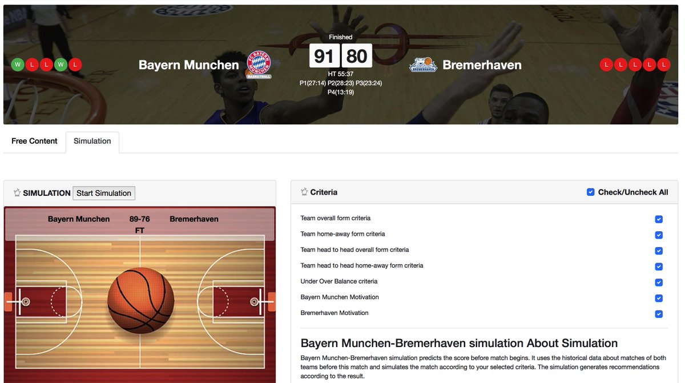Uncheck Under Over Balance criteria

[659, 283]
